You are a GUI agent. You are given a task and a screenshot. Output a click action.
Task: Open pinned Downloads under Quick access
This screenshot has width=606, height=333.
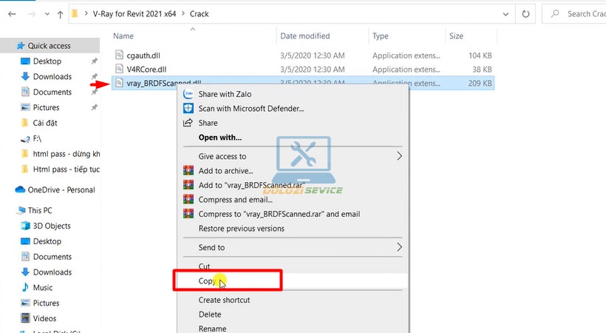click(52, 77)
